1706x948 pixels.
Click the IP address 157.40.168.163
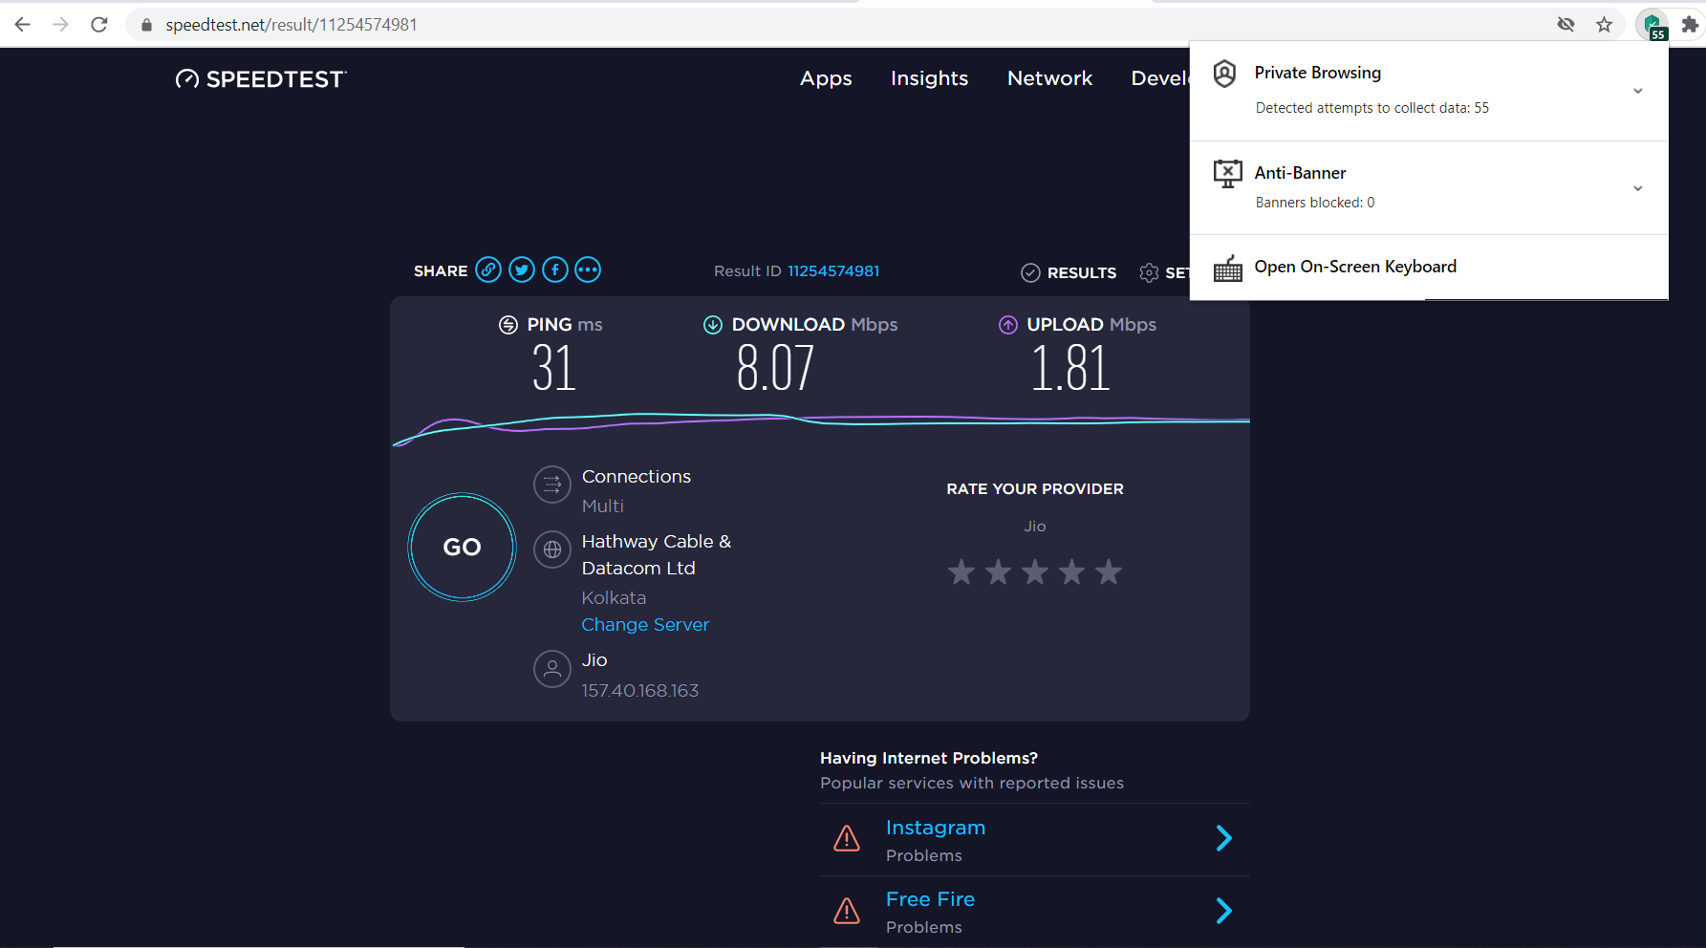click(640, 691)
